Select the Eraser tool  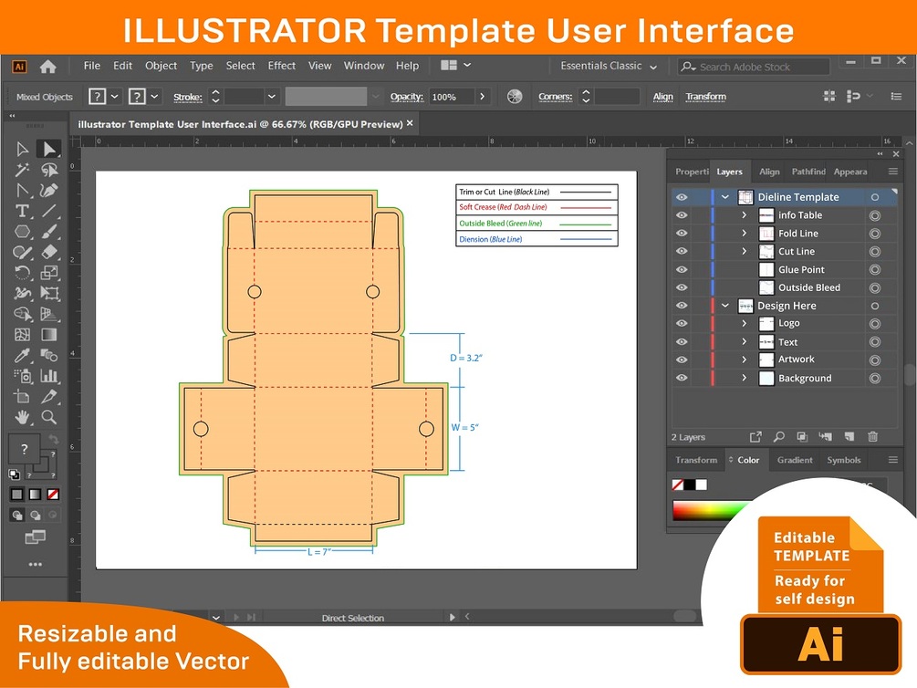point(49,252)
